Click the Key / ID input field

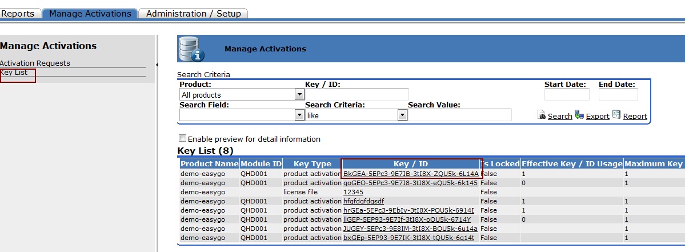[x=357, y=94]
